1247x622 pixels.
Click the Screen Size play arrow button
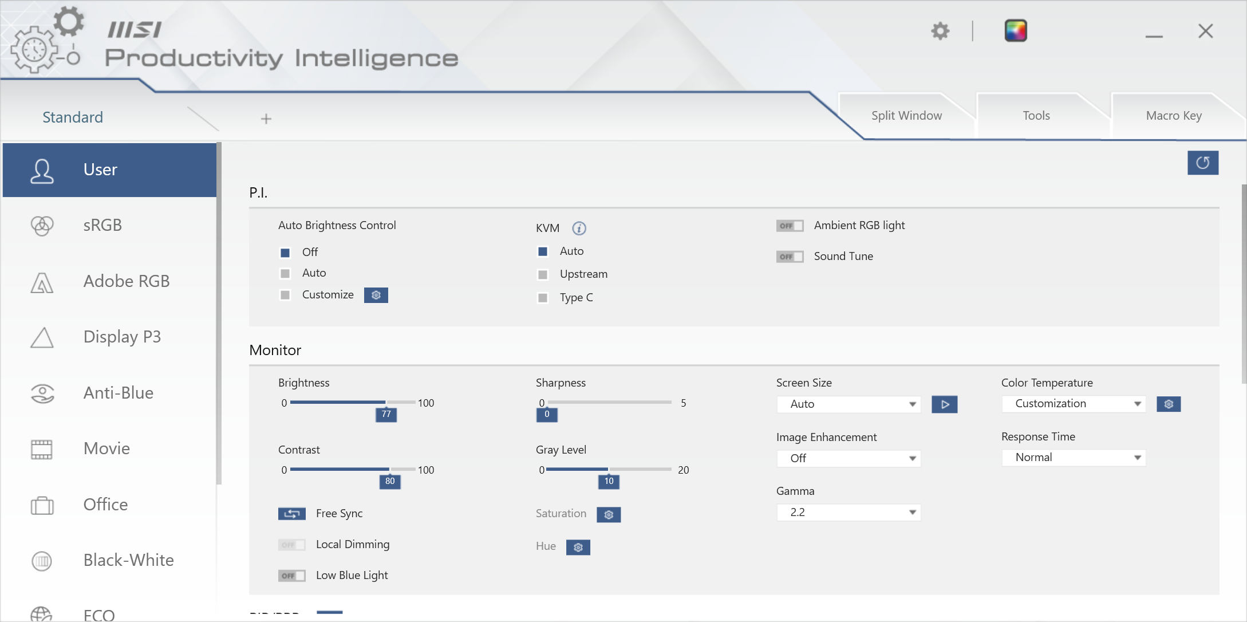coord(945,404)
